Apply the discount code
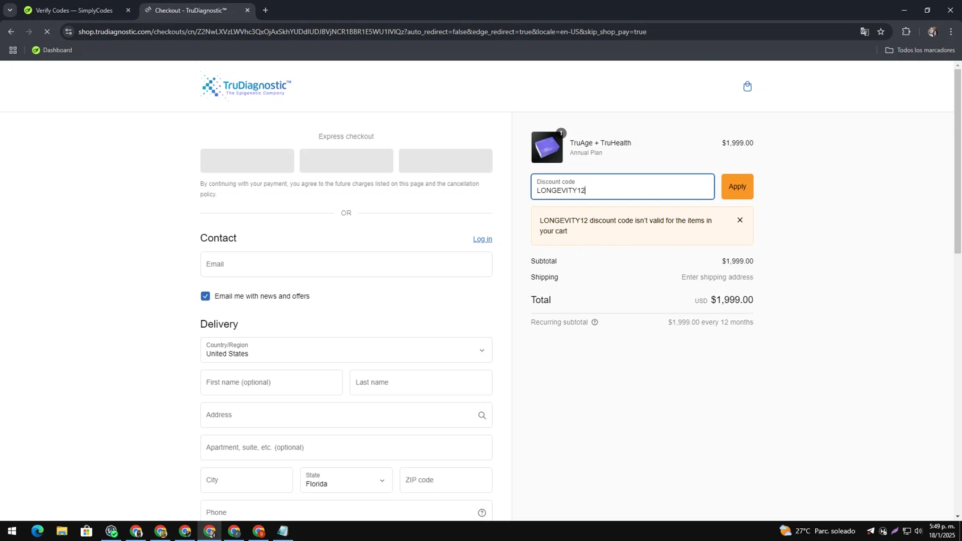This screenshot has width=962, height=541. pos(737,187)
